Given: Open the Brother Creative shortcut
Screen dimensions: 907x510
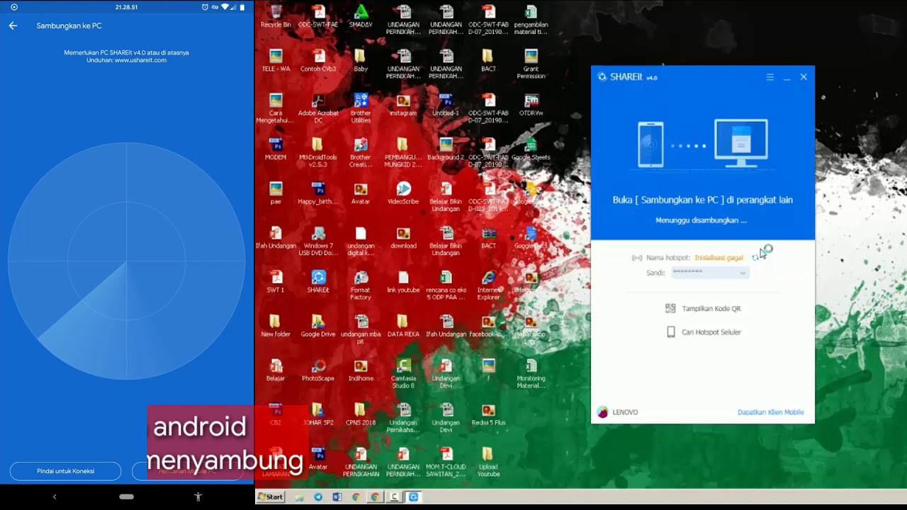Looking at the screenshot, I should [x=361, y=152].
